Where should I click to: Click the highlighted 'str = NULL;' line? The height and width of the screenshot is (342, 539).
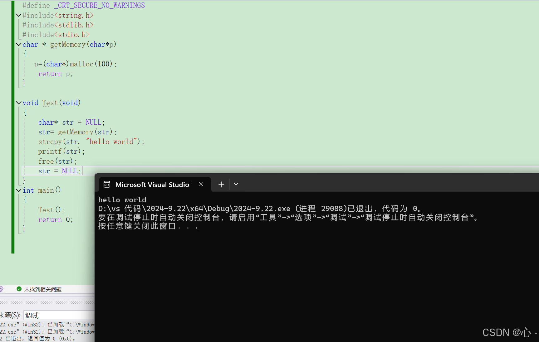tap(60, 171)
